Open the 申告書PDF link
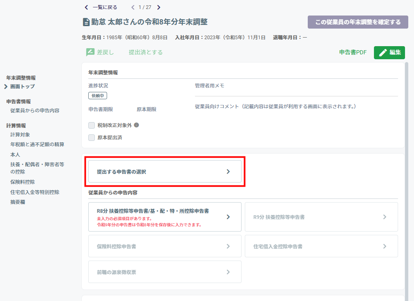Viewport: 414px width, 301px height. pyautogui.click(x=353, y=52)
